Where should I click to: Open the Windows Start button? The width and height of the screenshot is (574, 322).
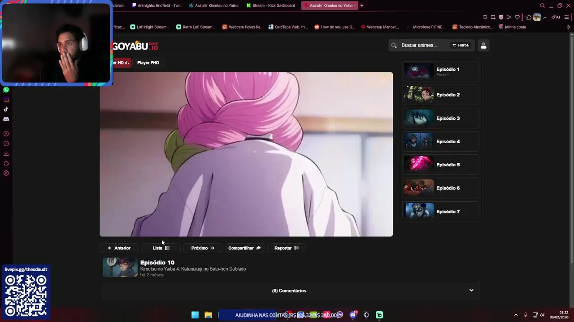pos(195,315)
